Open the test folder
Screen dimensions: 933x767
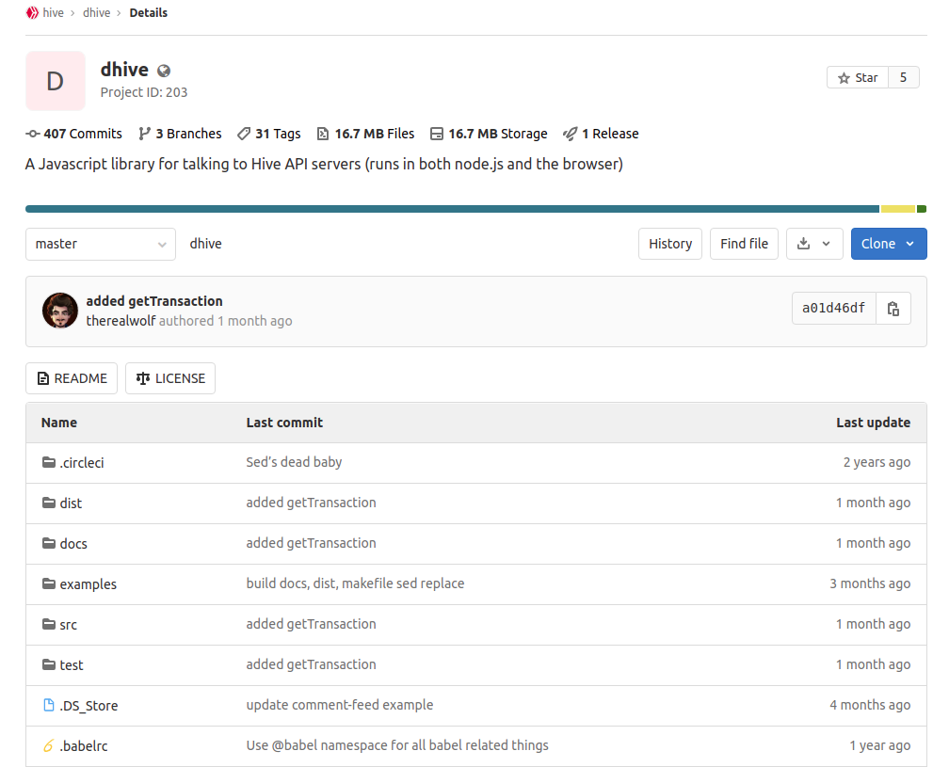tap(72, 664)
